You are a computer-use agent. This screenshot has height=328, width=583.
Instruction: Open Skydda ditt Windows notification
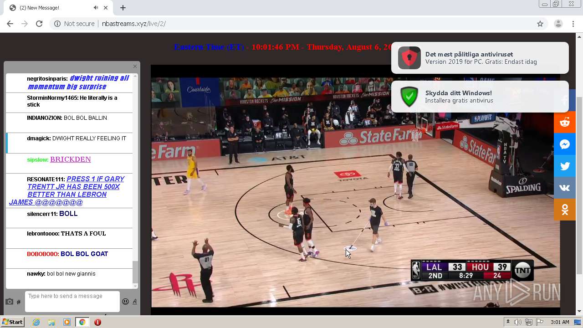pyautogui.click(x=480, y=97)
